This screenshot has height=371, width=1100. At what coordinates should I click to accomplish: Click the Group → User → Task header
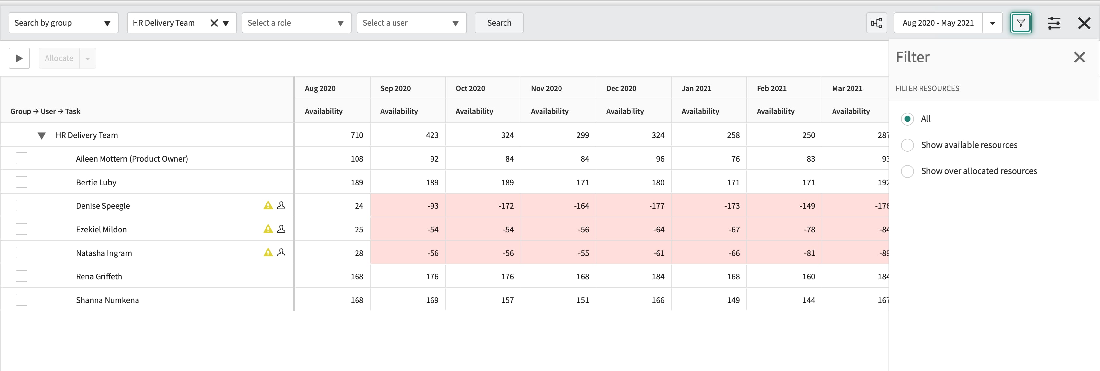tap(45, 111)
